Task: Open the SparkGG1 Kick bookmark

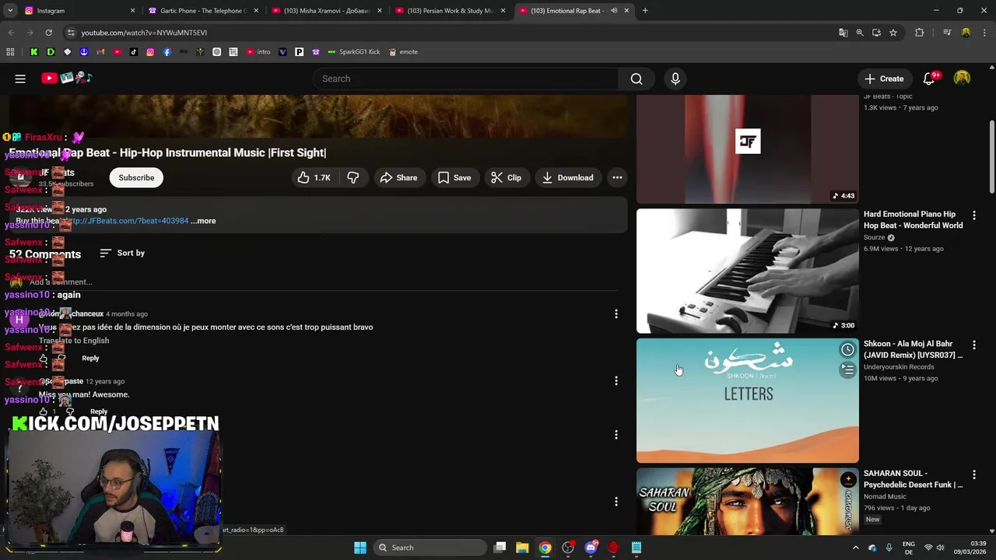Action: (354, 52)
